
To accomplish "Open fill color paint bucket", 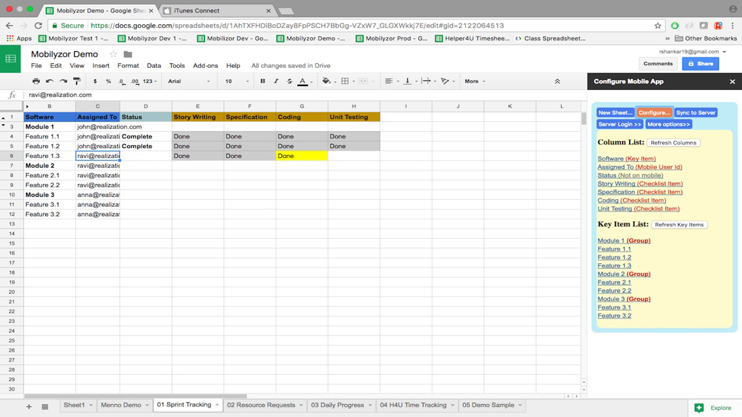I will (327, 82).
